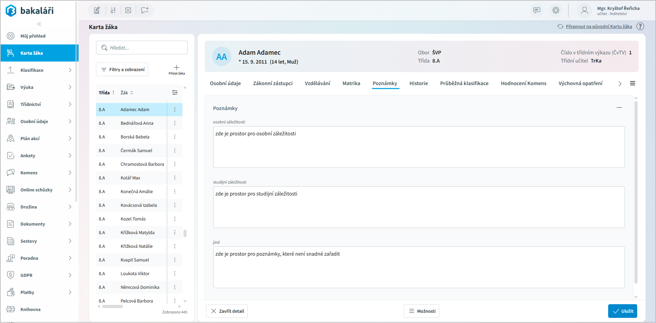The height and width of the screenshot is (323, 656).
Task: Switch to the Historie tab
Action: pos(419,83)
